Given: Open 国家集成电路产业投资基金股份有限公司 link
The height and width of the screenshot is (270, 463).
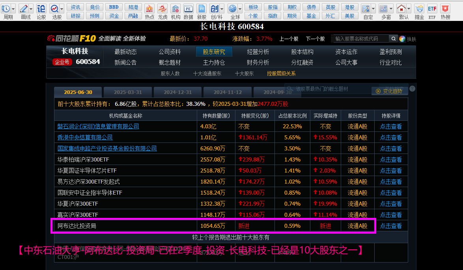Looking at the screenshot, I should [x=107, y=148].
